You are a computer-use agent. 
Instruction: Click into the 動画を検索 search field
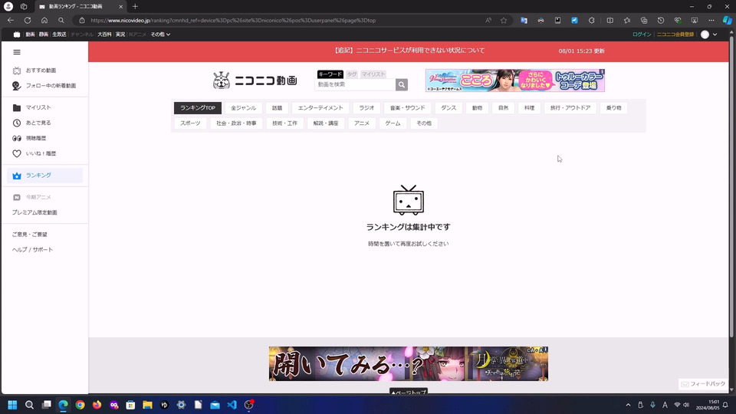click(355, 84)
